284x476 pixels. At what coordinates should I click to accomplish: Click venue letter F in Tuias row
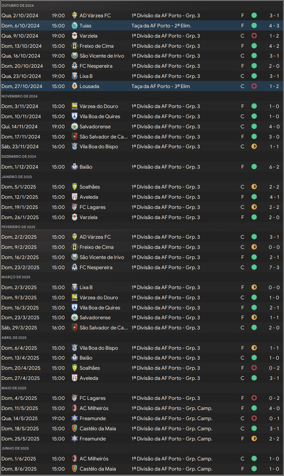click(x=242, y=26)
